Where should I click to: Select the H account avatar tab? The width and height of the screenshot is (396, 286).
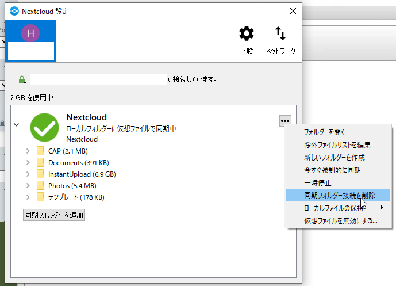coord(30,41)
